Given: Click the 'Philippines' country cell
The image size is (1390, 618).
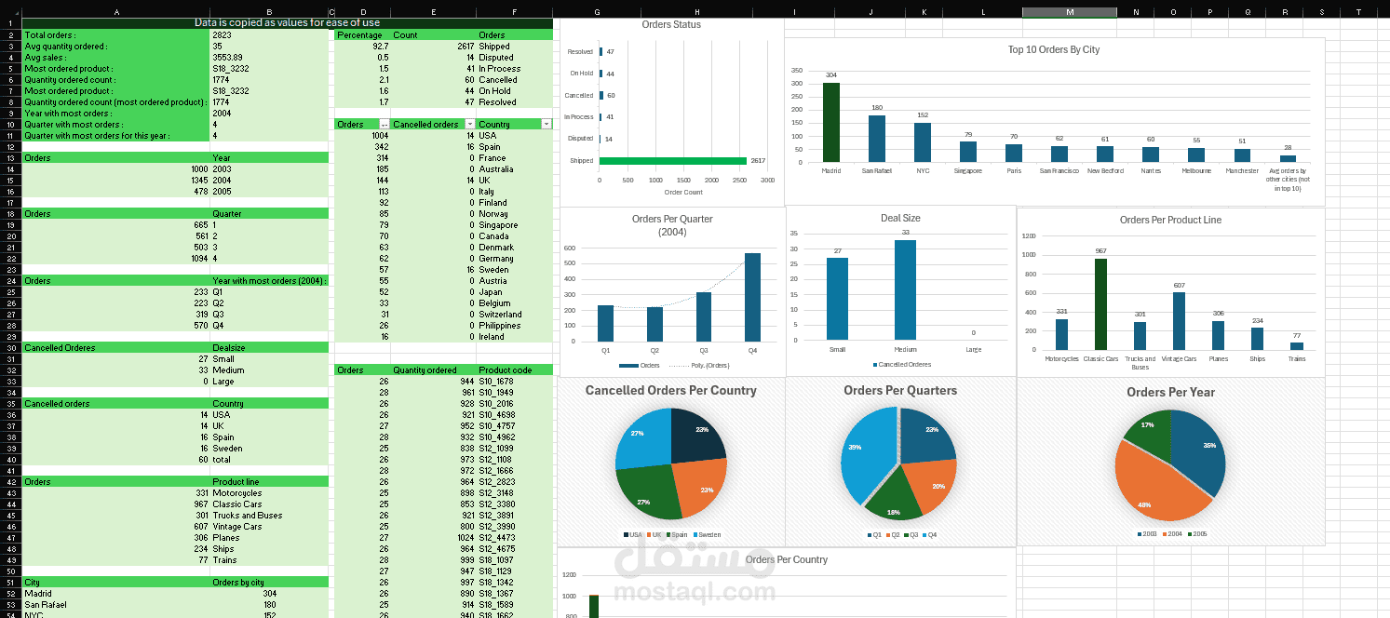Looking at the screenshot, I should [x=515, y=326].
